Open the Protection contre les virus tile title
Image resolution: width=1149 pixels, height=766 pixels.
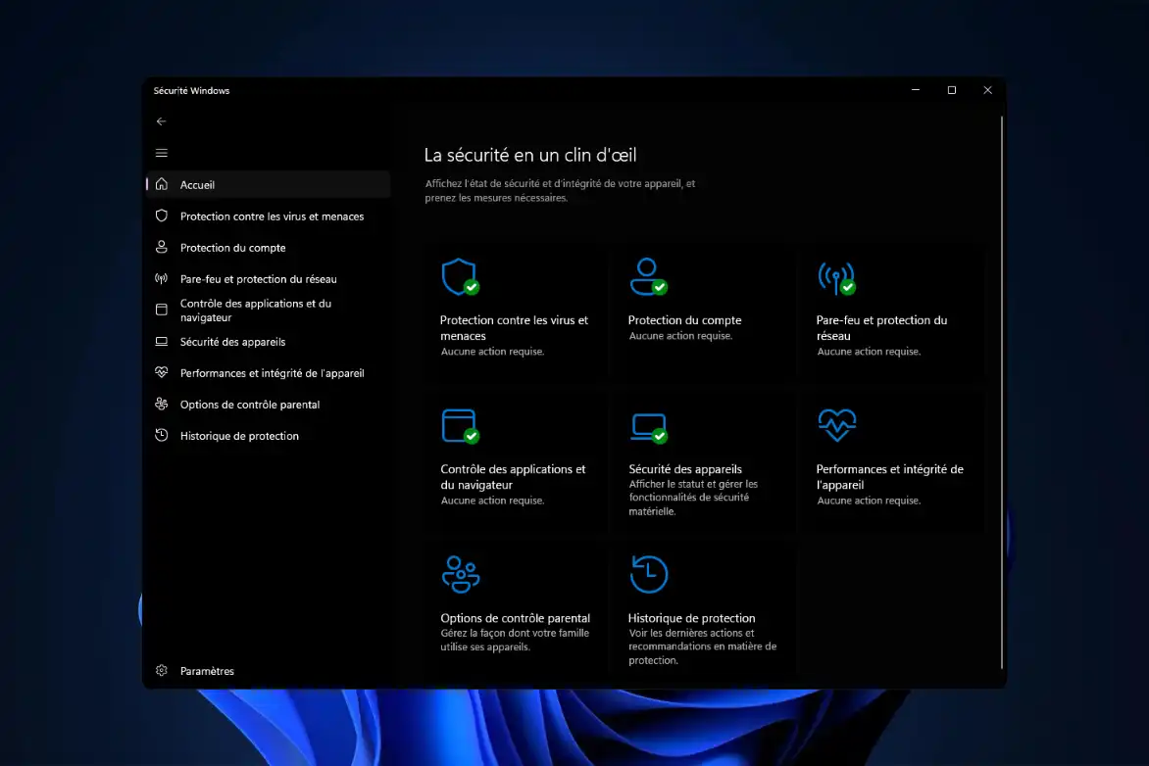514,328
